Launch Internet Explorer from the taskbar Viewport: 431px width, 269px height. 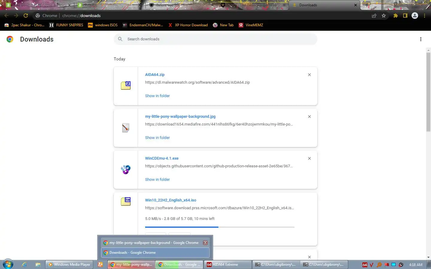point(24,265)
